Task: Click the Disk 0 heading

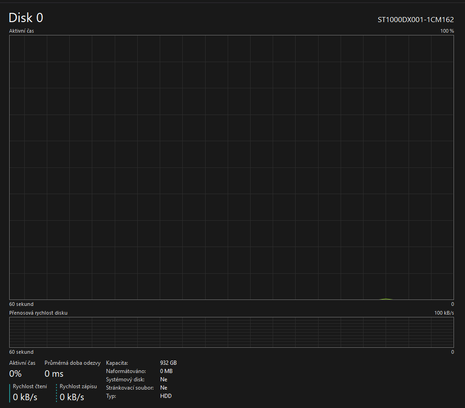Action: pyautogui.click(x=26, y=18)
